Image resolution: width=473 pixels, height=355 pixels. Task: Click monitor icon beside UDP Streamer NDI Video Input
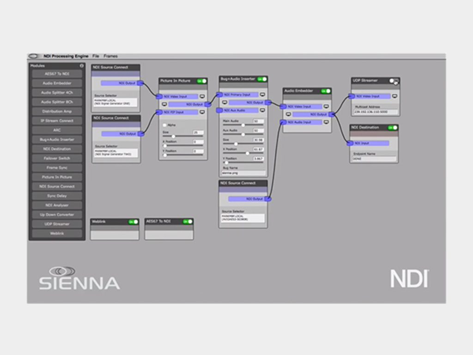coord(394,96)
